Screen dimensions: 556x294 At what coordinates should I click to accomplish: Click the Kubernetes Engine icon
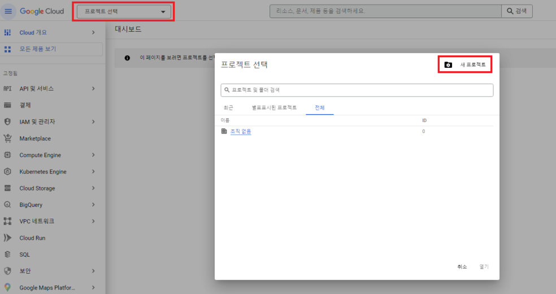[7, 172]
